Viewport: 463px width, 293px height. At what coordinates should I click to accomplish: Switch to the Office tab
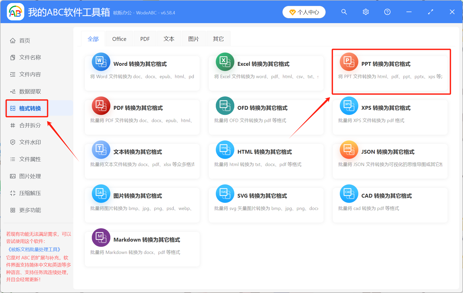[119, 39]
